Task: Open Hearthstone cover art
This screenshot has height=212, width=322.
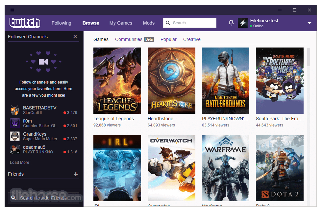Action: click(171, 81)
